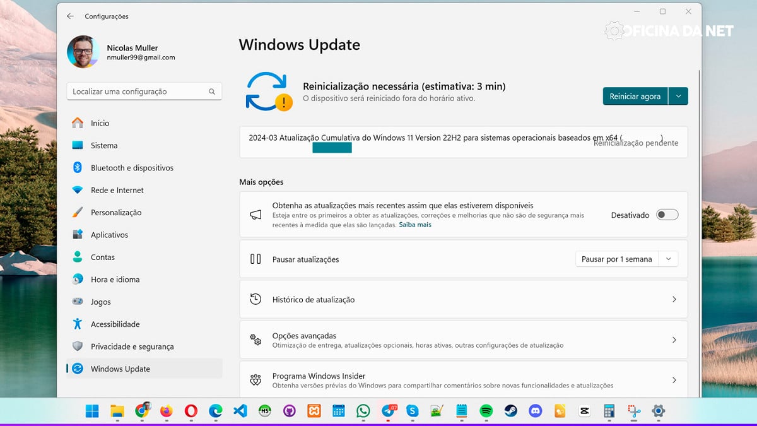Open the Pausar por 1 semana dropdown

click(x=626, y=259)
